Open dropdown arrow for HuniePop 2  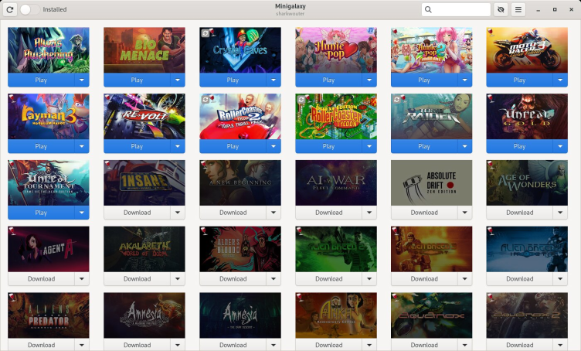[464, 80]
